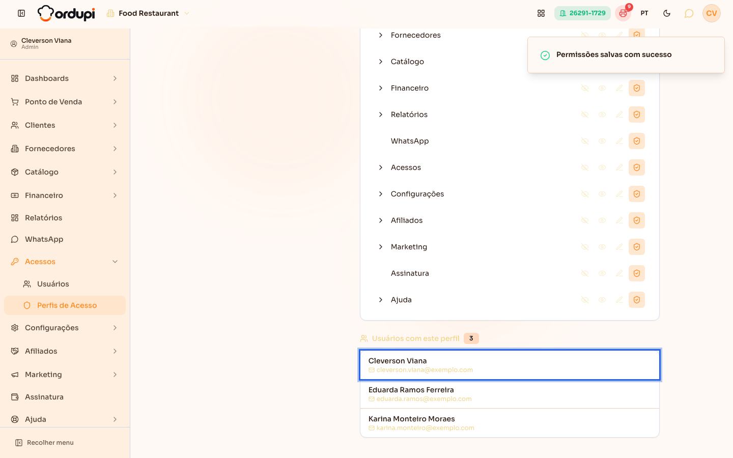Set Relatórios to view-only eye permission
Screen dimensions: 733x458
(x=602, y=114)
